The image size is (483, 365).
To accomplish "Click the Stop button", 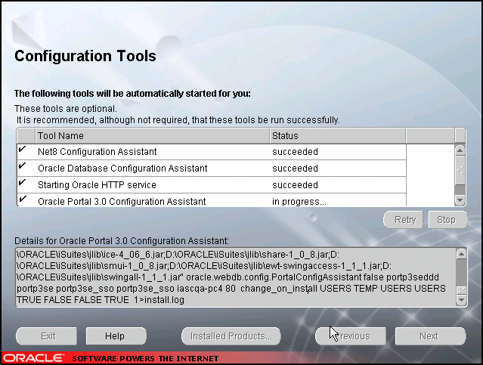I will [x=448, y=220].
